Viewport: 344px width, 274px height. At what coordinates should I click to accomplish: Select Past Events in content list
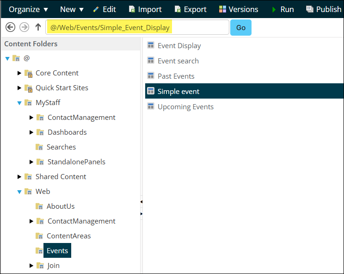tap(176, 76)
